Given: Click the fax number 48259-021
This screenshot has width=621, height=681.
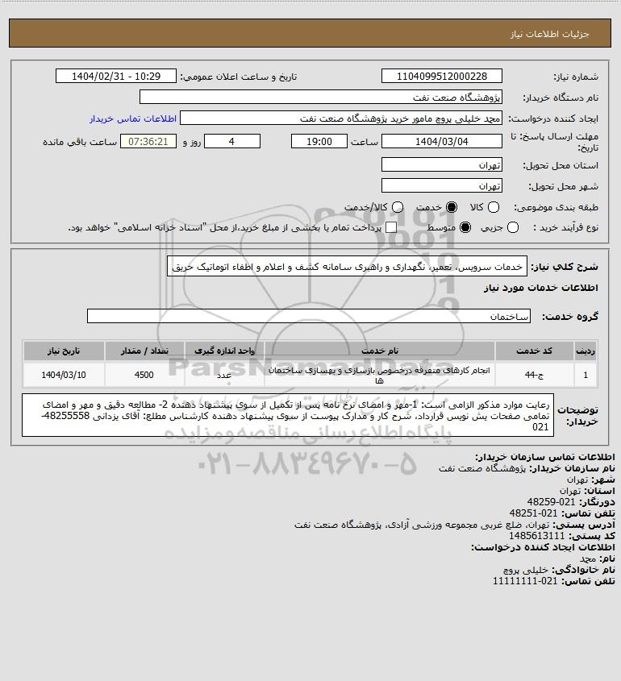Looking at the screenshot, I should click(x=551, y=502).
